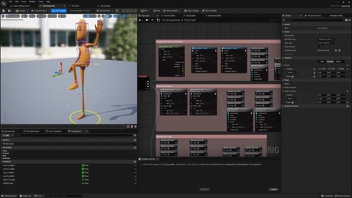
Task: Open the Character menu in viewport
Action: pos(41,16)
